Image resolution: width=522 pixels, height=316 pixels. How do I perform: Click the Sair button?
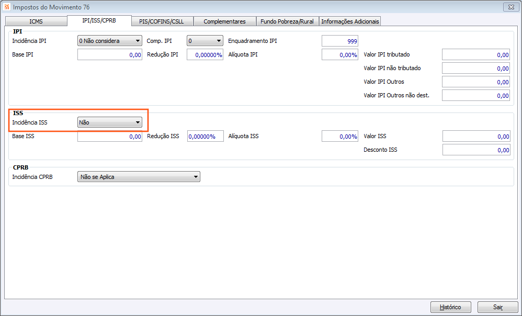pyautogui.click(x=498, y=307)
